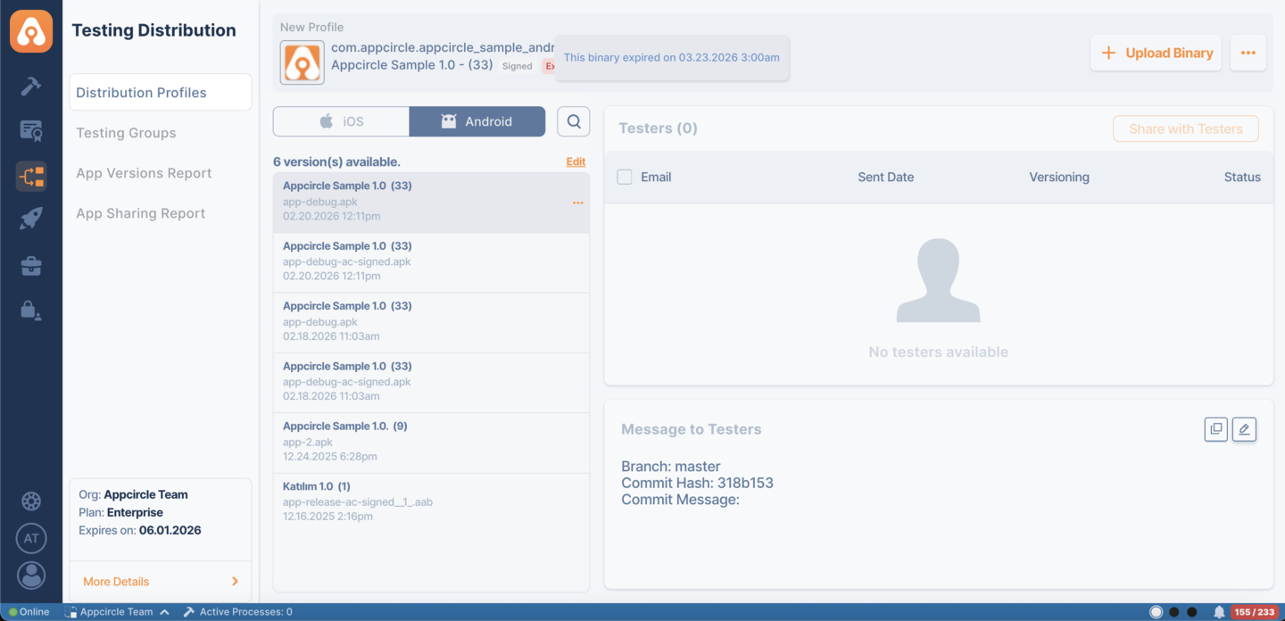Select the Email column header checkbox

[x=623, y=177]
